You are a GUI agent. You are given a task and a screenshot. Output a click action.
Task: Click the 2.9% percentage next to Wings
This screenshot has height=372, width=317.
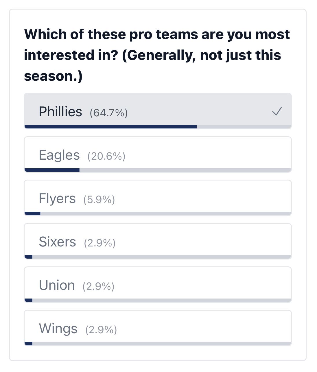pos(101,329)
